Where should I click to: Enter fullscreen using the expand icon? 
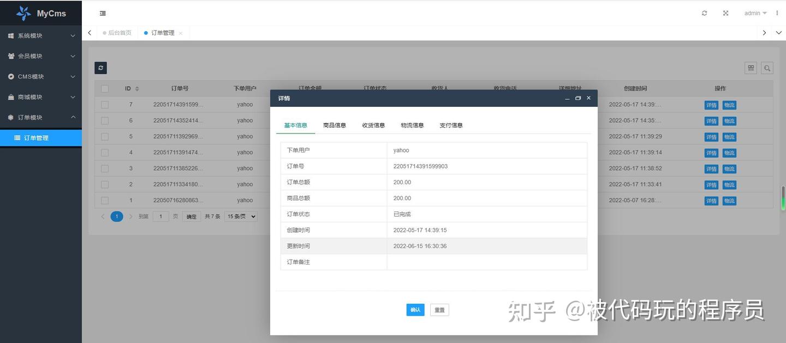pos(725,13)
